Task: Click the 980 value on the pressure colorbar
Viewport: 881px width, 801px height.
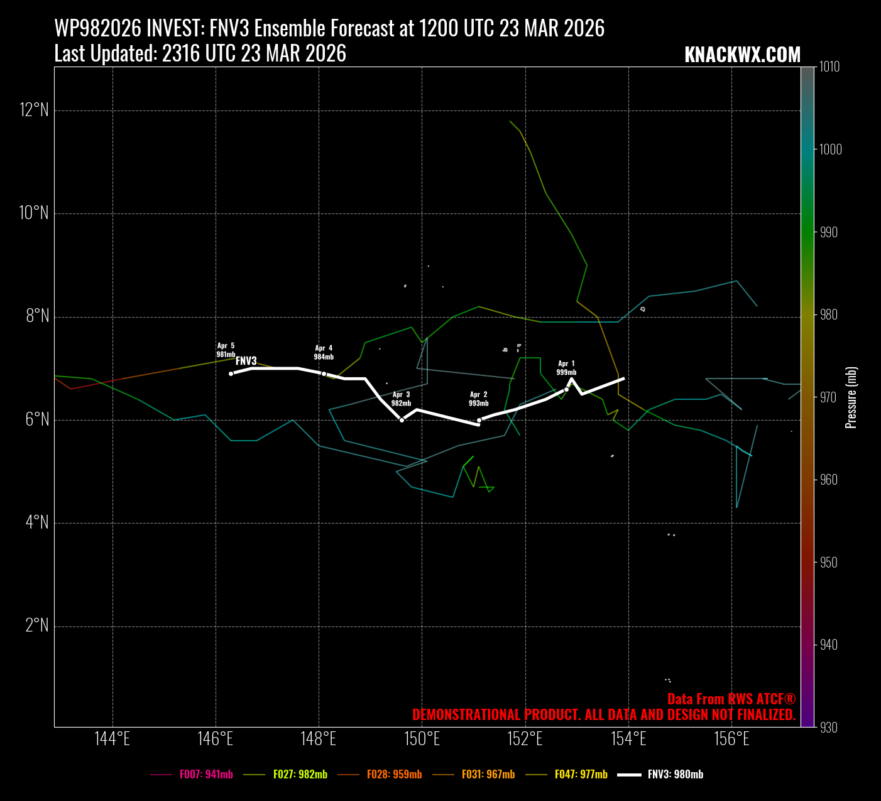Action: [829, 314]
